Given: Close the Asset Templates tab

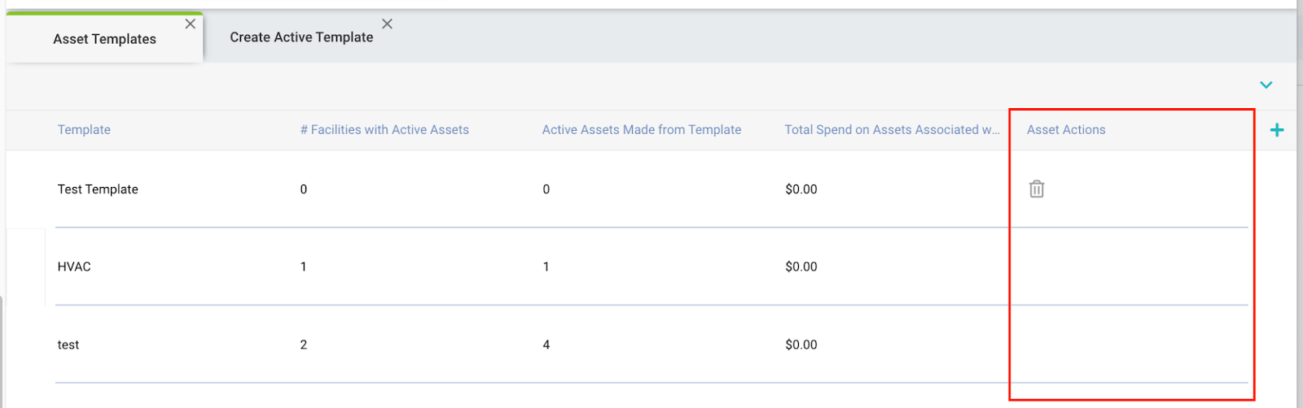Looking at the screenshot, I should [190, 24].
